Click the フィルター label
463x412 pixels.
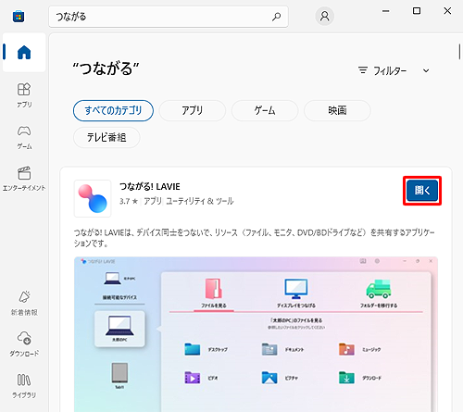click(390, 70)
